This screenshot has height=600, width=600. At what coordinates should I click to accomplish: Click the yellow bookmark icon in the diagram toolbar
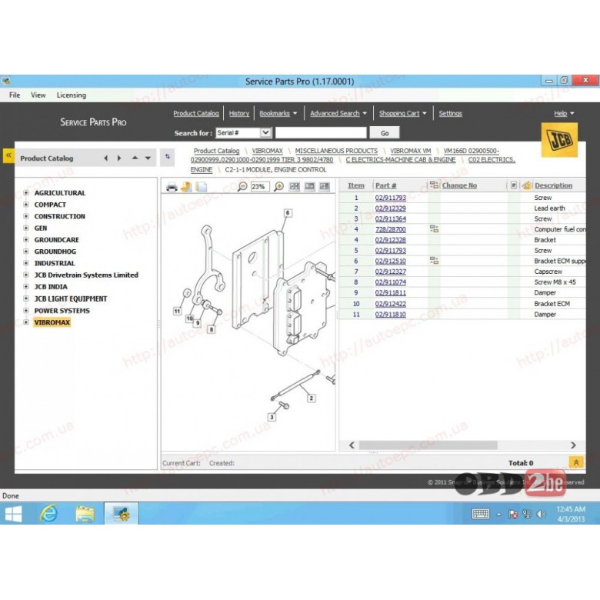186,187
